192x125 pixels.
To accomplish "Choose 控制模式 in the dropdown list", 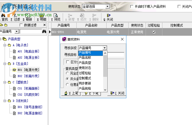I will (x=91, y=78).
